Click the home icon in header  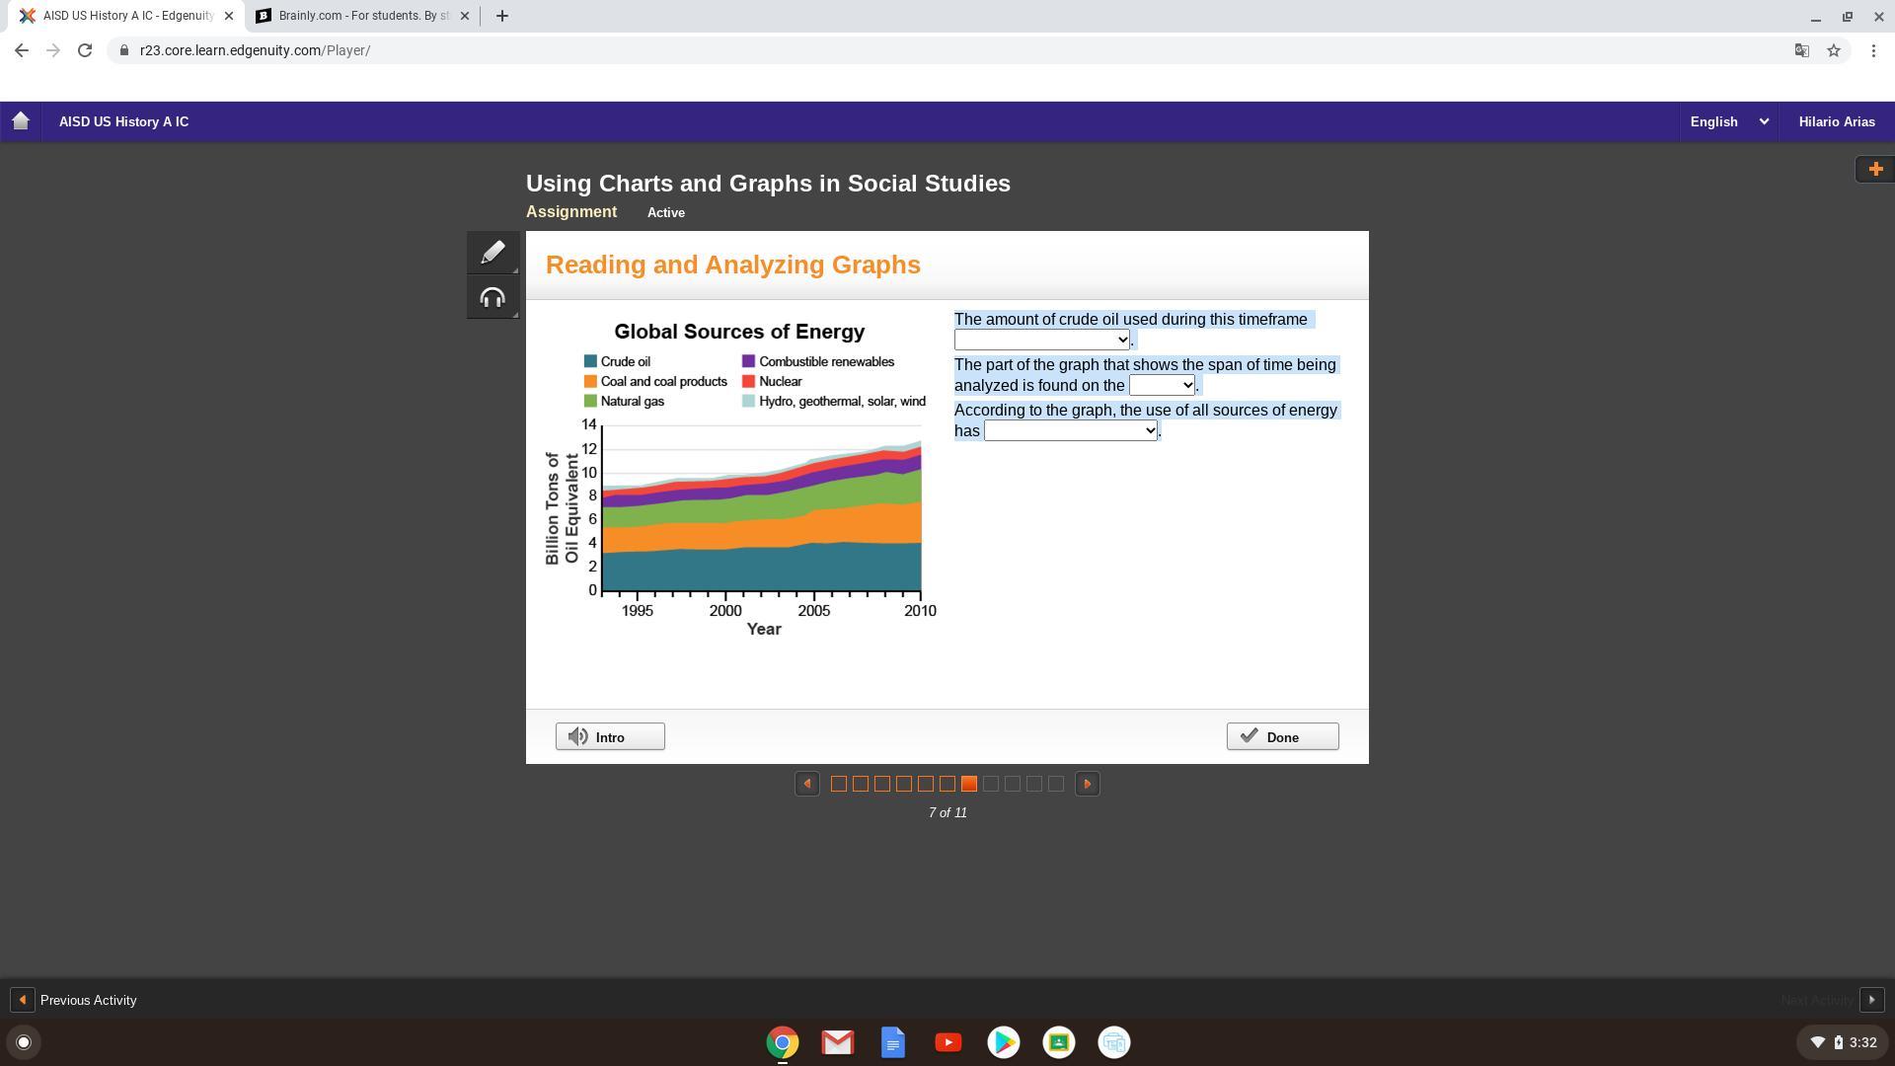click(x=21, y=121)
